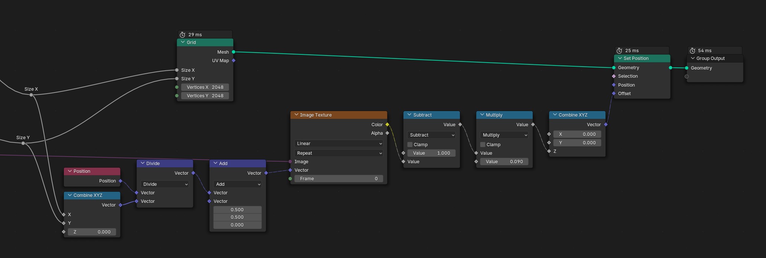Click the empty unused socket on Group Output node

point(687,77)
